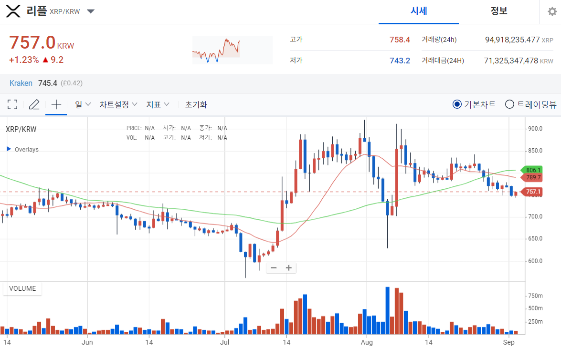This screenshot has width=561, height=347.
Task: Open the XRP/KRW market selector arrow
Action: click(91, 11)
